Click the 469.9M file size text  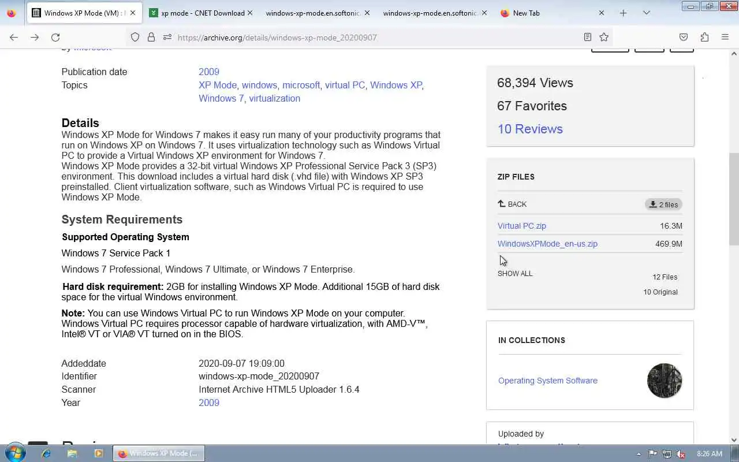(669, 244)
